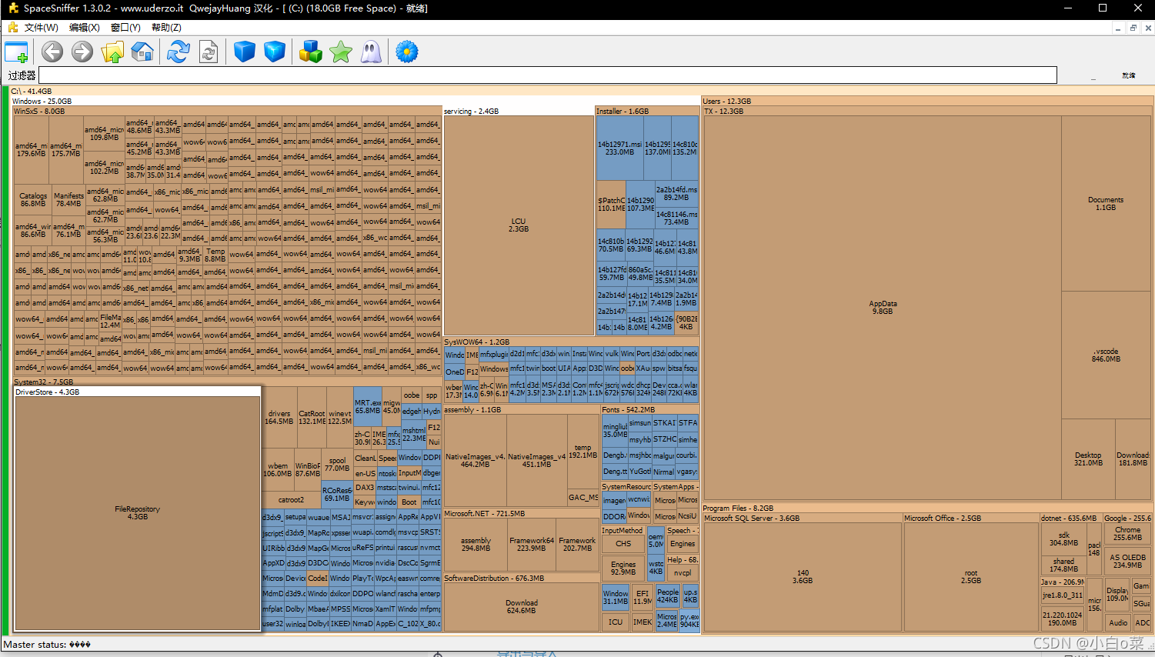Image resolution: width=1155 pixels, height=657 pixels.
Task: Click the catroot2 block
Action: [x=291, y=499]
